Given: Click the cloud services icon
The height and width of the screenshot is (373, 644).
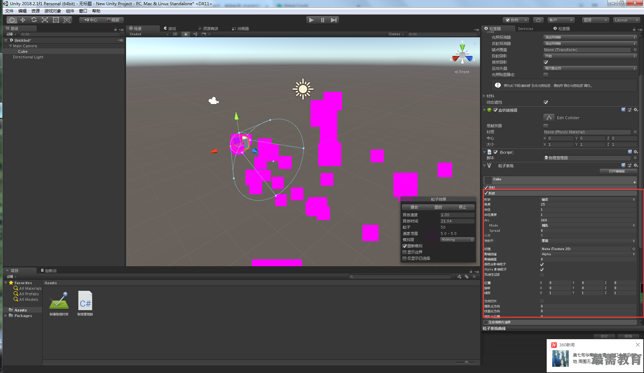Looking at the screenshot, I should pyautogui.click(x=538, y=20).
